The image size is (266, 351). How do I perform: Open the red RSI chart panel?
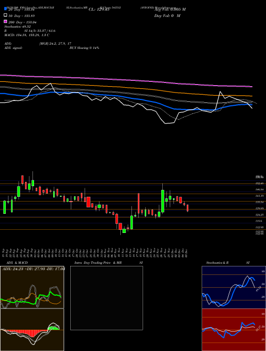tap(234, 330)
